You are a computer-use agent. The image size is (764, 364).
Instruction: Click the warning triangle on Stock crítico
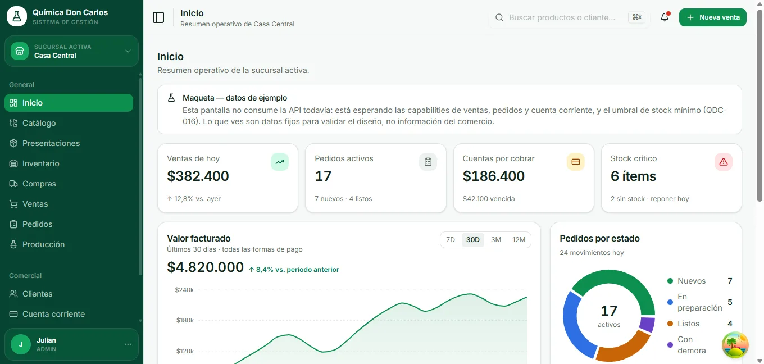point(724,162)
